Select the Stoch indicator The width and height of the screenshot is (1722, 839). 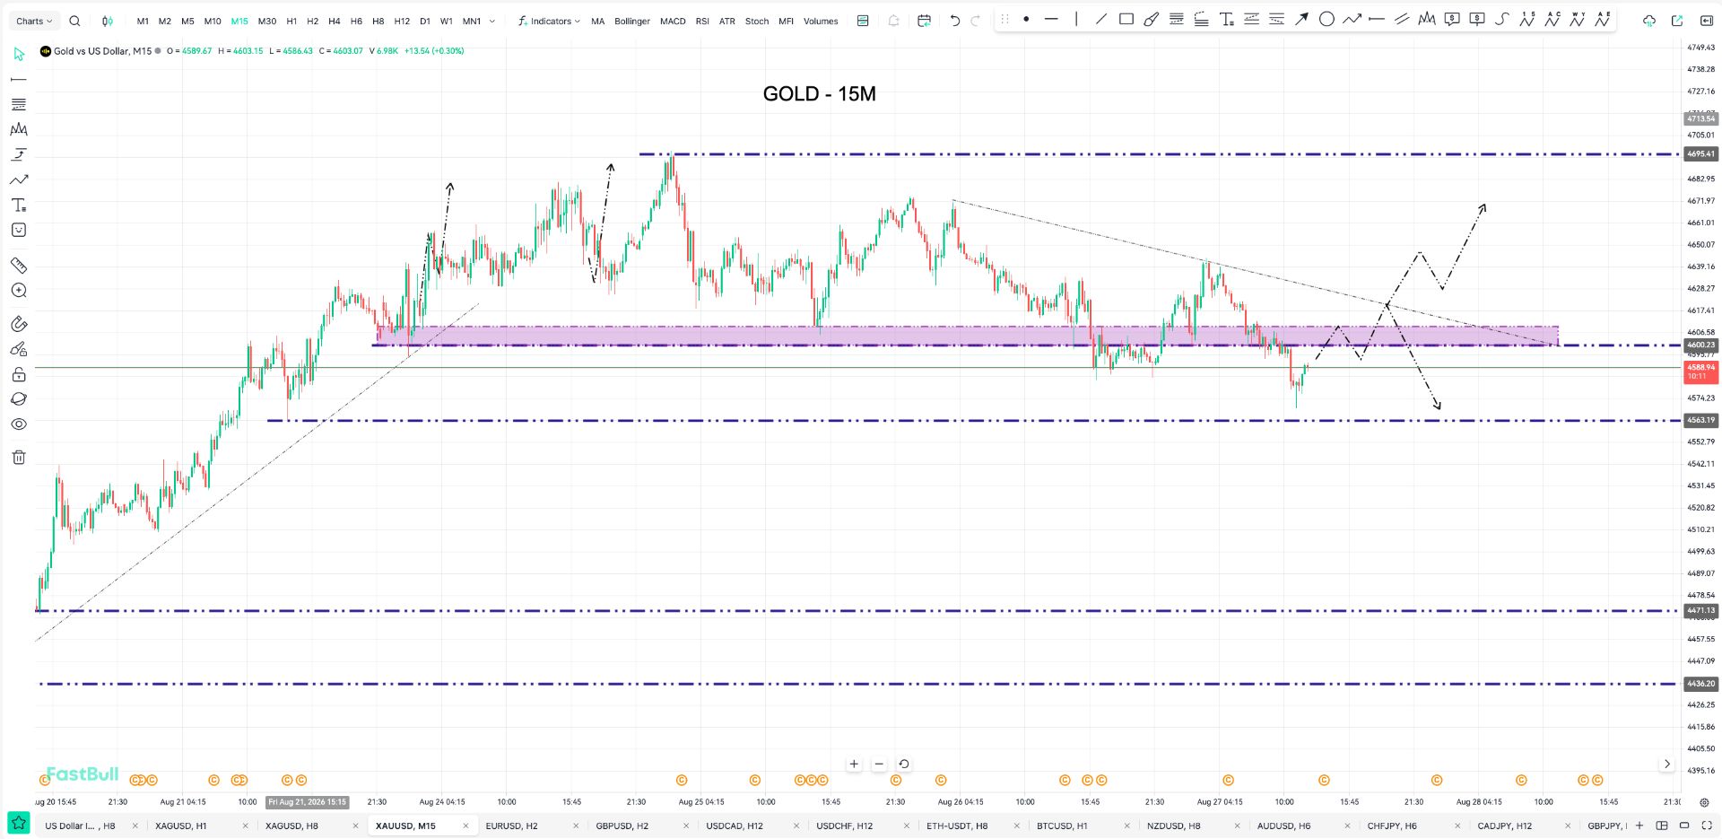tap(757, 21)
